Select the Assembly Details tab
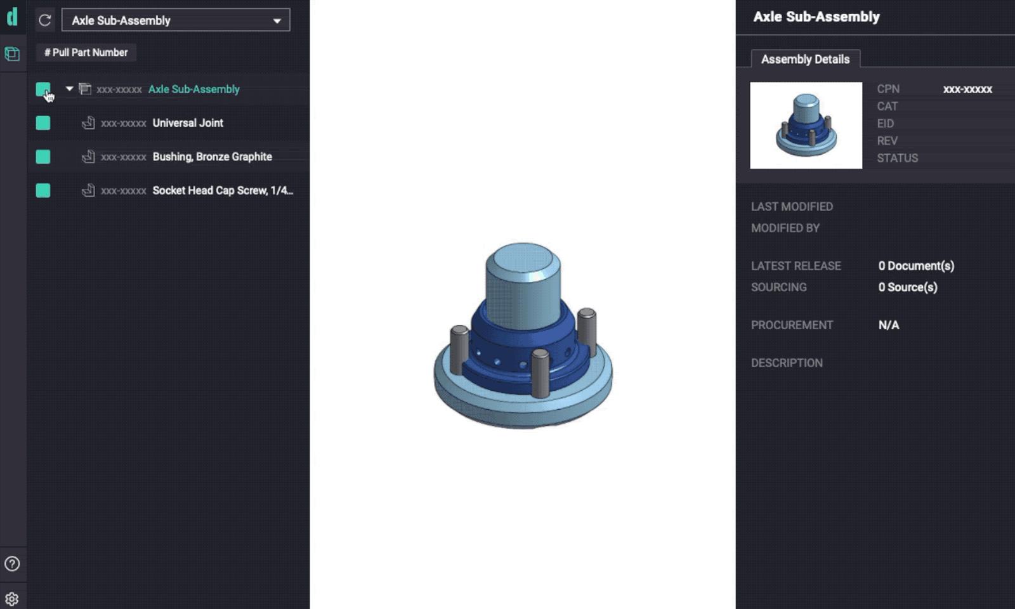Viewport: 1015px width, 609px height. [x=805, y=59]
